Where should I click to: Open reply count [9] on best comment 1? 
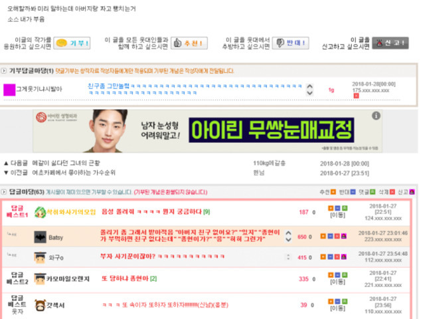click(207, 212)
